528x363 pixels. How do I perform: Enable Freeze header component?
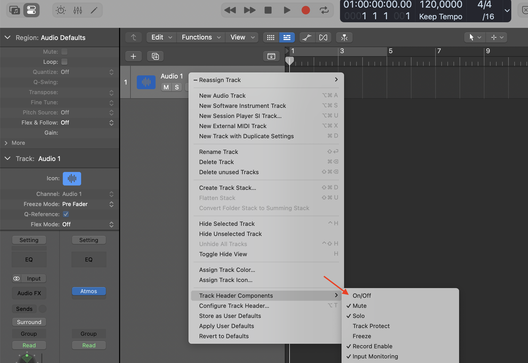[x=400, y=336]
